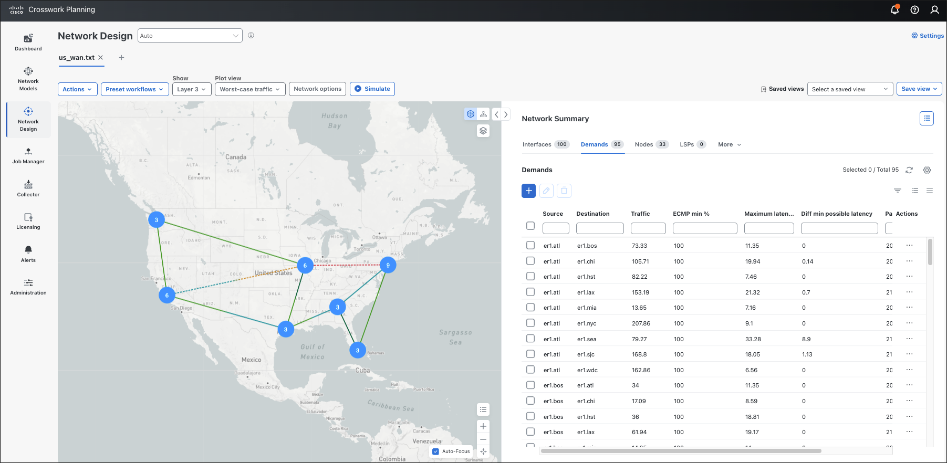Switch to the Interfaces tab

(546, 144)
